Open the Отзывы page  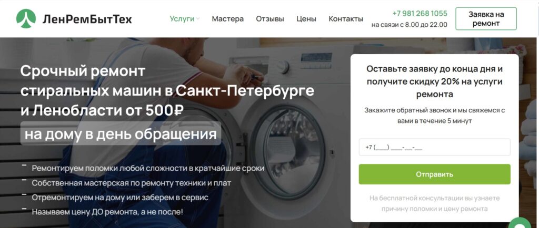pos(270,19)
